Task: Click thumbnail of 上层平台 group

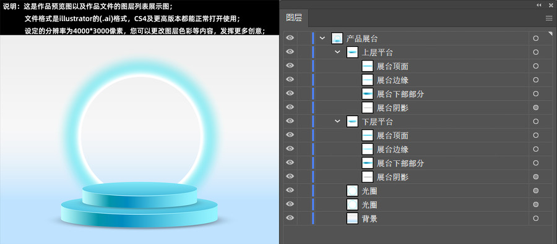Action: tap(352, 52)
